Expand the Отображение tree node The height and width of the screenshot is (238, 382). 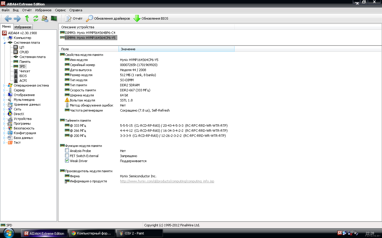click(4, 95)
